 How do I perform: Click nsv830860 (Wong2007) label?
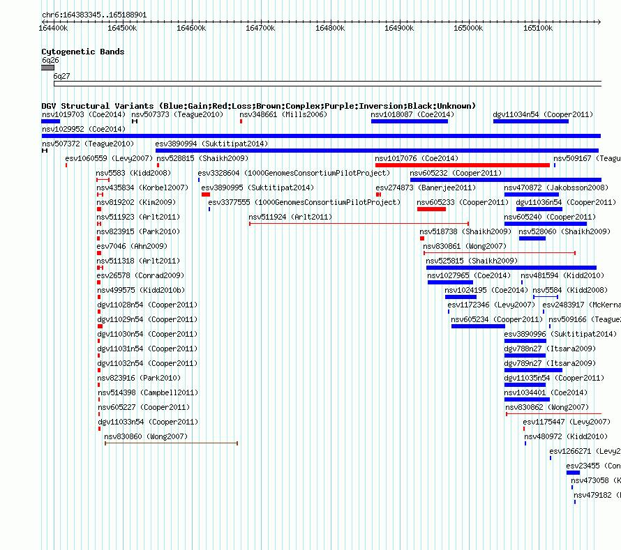point(146,436)
